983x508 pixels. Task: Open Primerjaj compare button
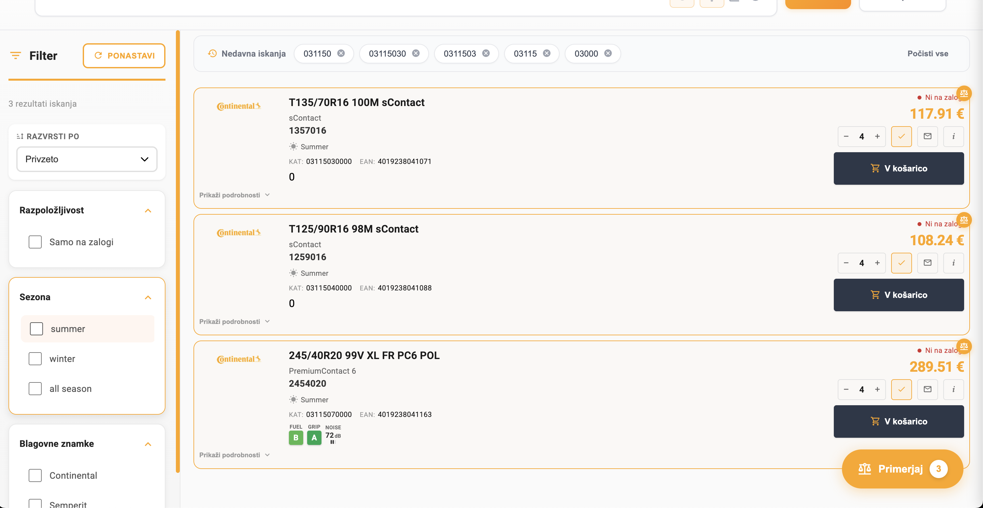click(903, 469)
